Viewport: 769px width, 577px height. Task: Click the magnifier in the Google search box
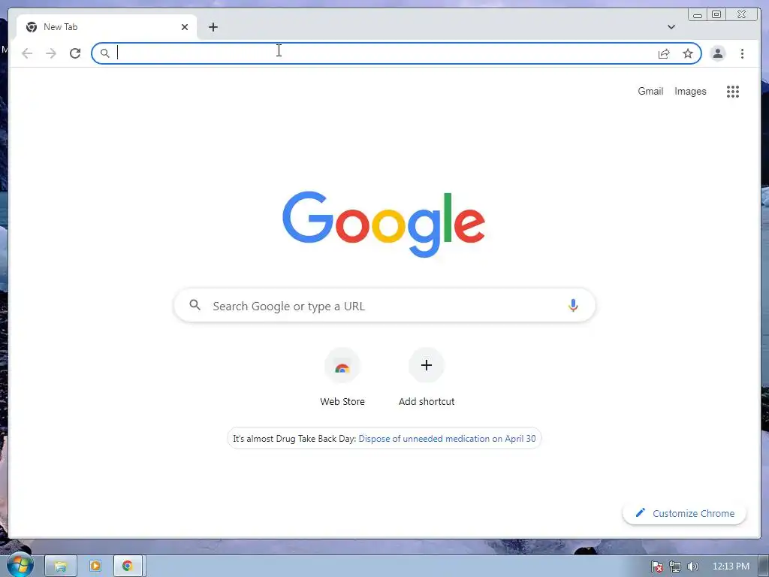tap(195, 305)
